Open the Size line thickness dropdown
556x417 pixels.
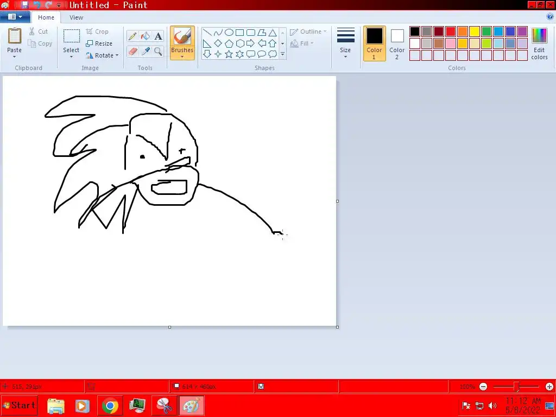tap(345, 42)
